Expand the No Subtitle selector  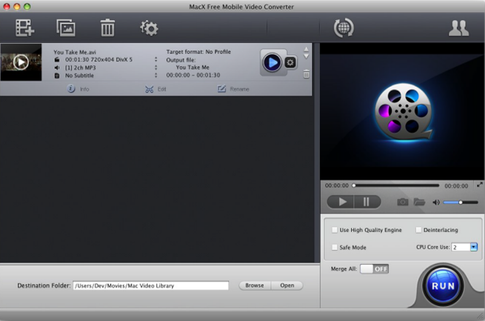tap(156, 75)
